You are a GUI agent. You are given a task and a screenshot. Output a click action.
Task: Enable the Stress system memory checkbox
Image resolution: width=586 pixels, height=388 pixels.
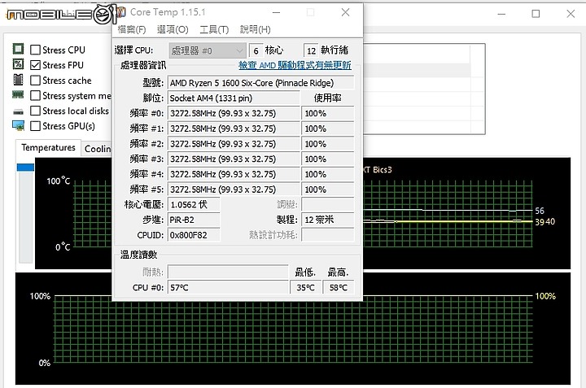pos(35,96)
